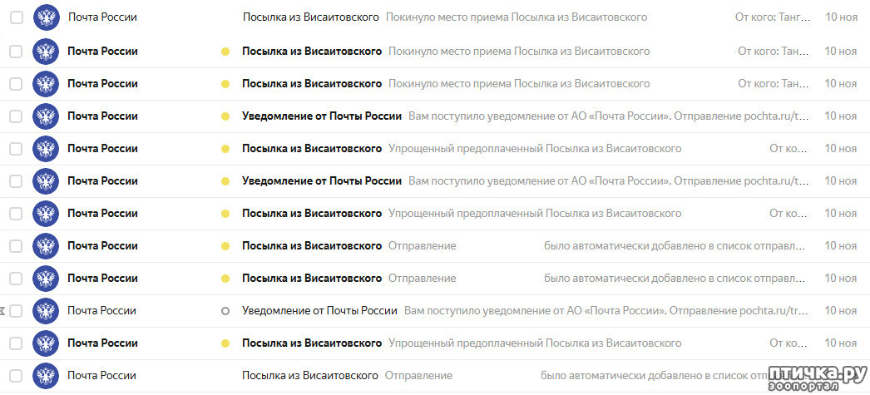Viewport: 870px width, 395px height.
Task: Check the checkbox of the last email in the list
Action: coord(16,375)
